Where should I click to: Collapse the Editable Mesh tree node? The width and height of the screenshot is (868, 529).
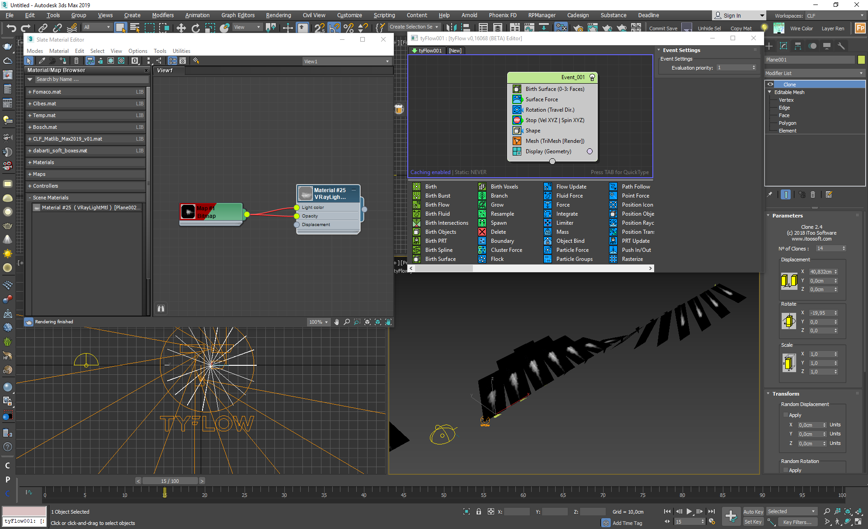tap(769, 92)
